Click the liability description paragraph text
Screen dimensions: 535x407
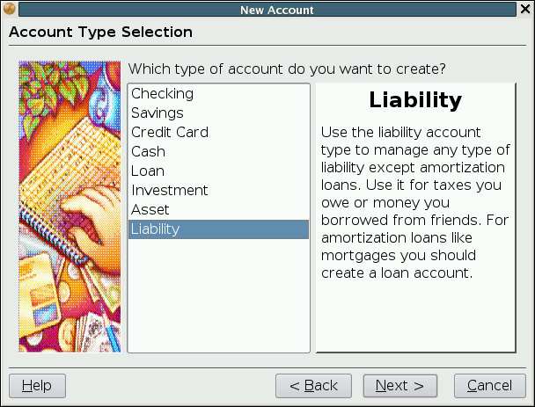(x=414, y=202)
